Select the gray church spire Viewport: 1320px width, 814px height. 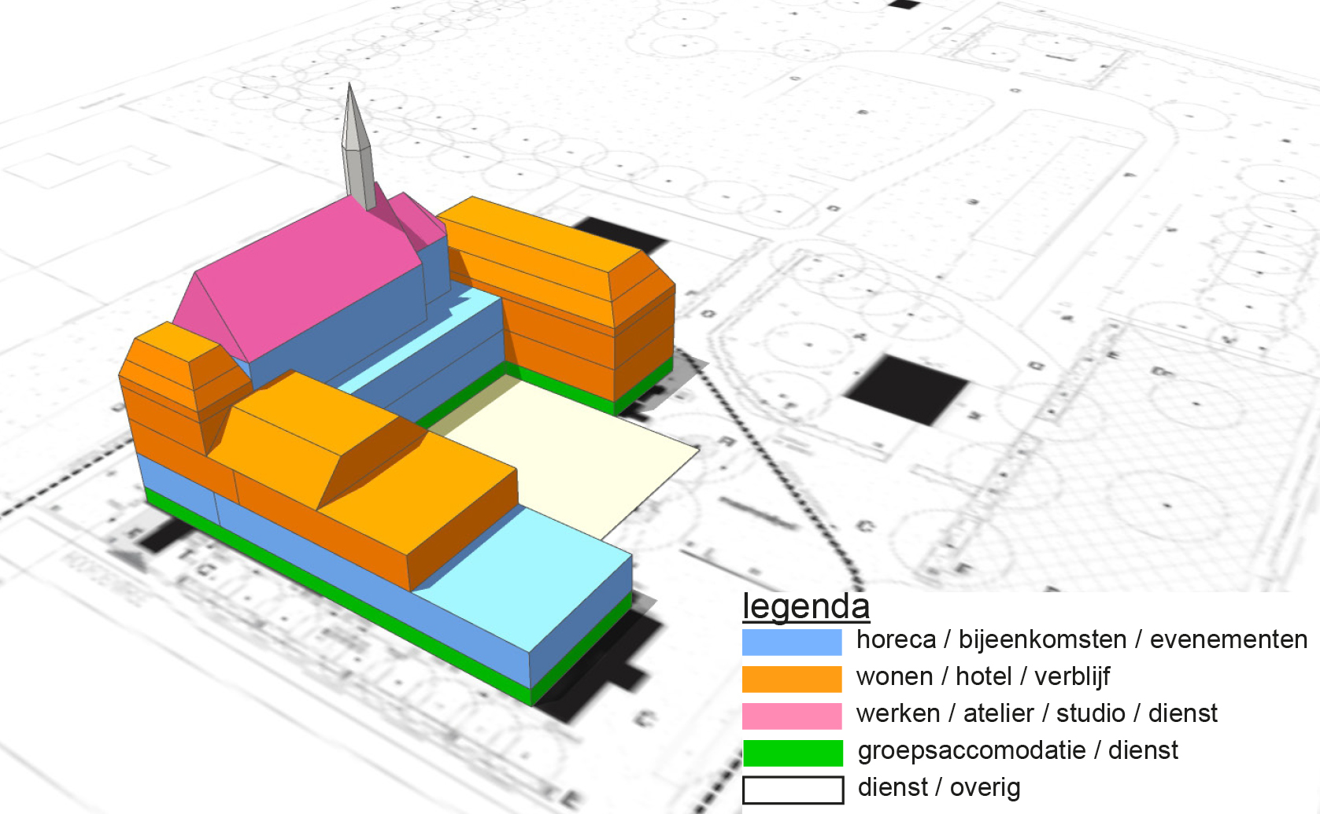[357, 149]
